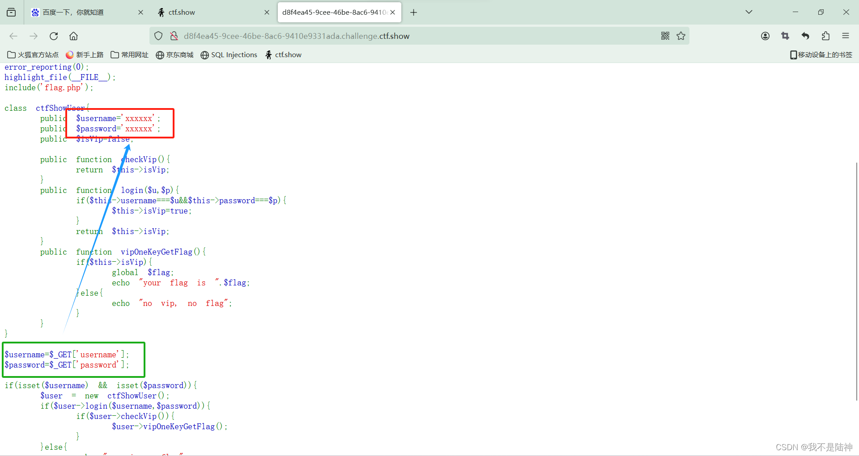Expand the list all tabs dropdown
This screenshot has height=456, width=859.
point(748,12)
